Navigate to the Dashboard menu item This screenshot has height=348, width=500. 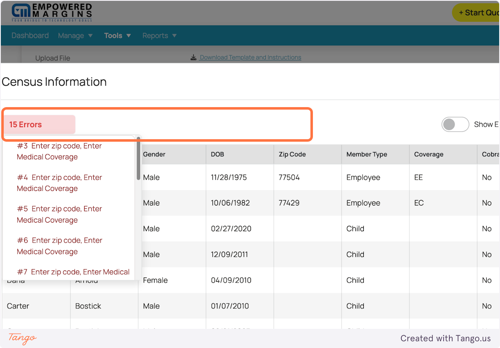30,35
